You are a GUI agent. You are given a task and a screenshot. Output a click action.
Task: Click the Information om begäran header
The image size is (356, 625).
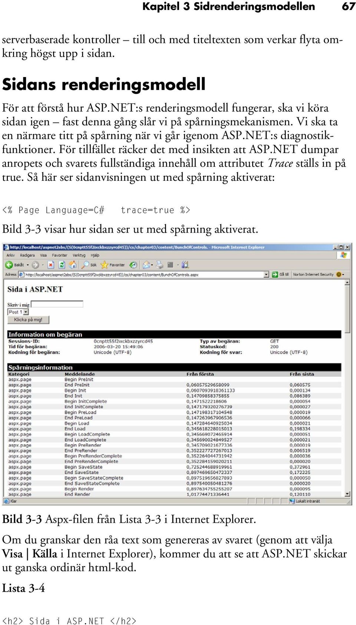pos(174,334)
